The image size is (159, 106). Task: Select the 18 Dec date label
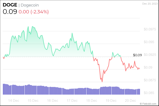[x=92, y=101]
